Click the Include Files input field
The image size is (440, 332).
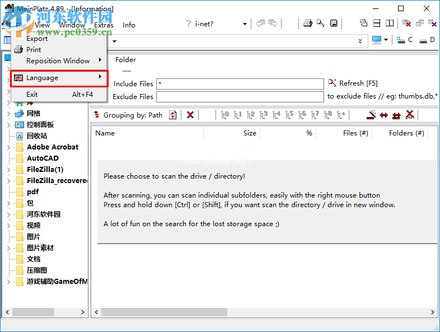tap(240, 84)
